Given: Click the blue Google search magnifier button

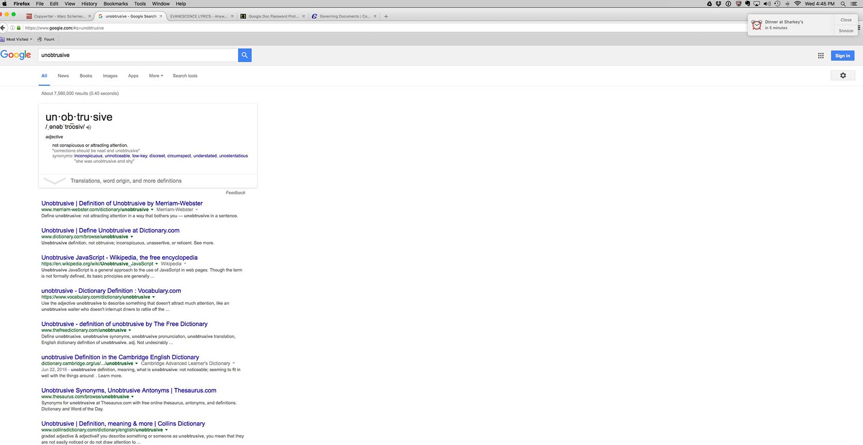Looking at the screenshot, I should (x=245, y=55).
